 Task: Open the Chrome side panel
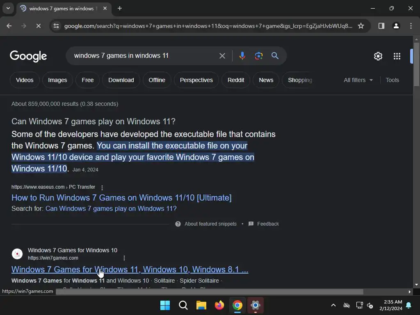pos(381,26)
